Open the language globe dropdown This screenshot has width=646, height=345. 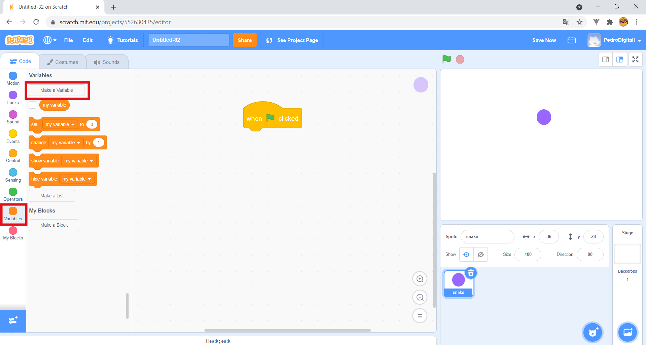coord(50,40)
